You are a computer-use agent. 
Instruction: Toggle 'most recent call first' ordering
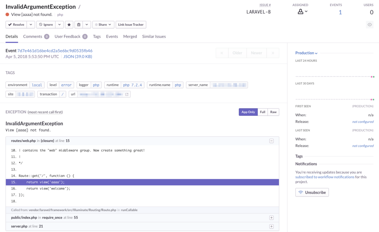coord(45,112)
